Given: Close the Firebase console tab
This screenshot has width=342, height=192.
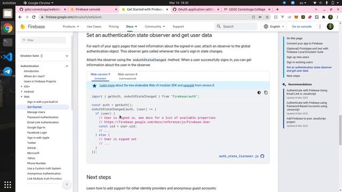Looking at the screenshot, I should (116, 10).
